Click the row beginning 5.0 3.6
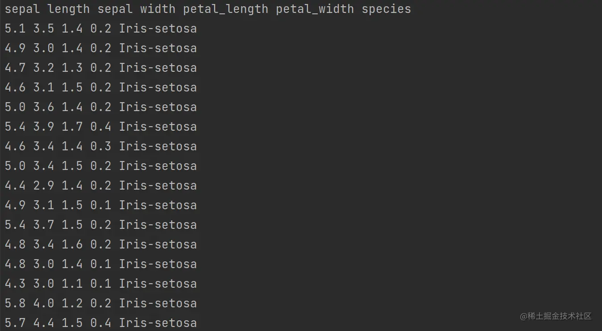The height and width of the screenshot is (331, 602). (101, 107)
